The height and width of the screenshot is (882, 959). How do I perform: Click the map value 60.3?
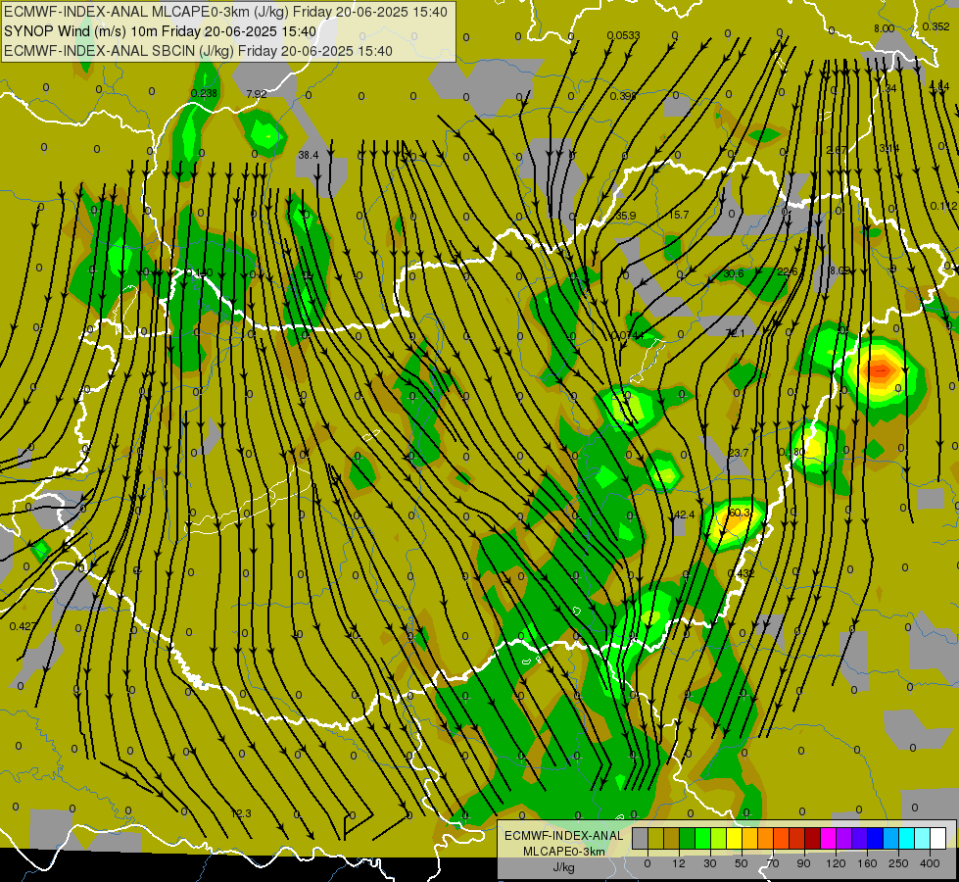pos(739,513)
